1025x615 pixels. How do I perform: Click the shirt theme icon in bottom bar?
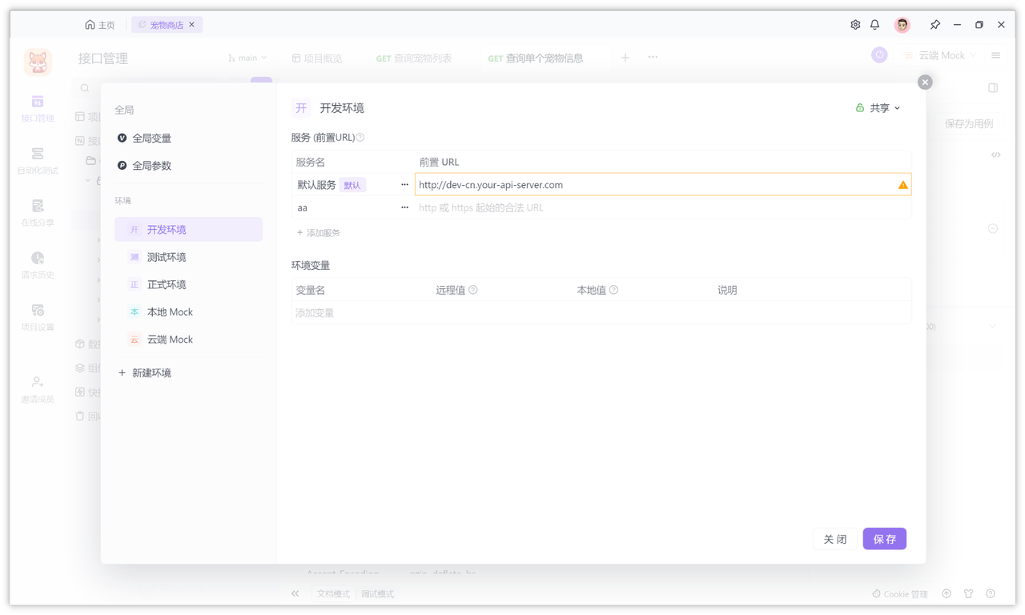968,594
